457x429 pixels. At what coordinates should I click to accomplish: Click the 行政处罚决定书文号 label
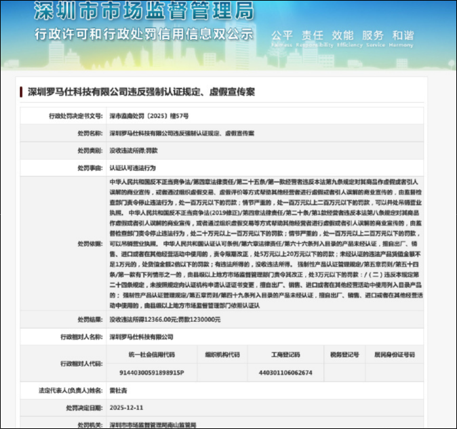pyautogui.click(x=76, y=116)
